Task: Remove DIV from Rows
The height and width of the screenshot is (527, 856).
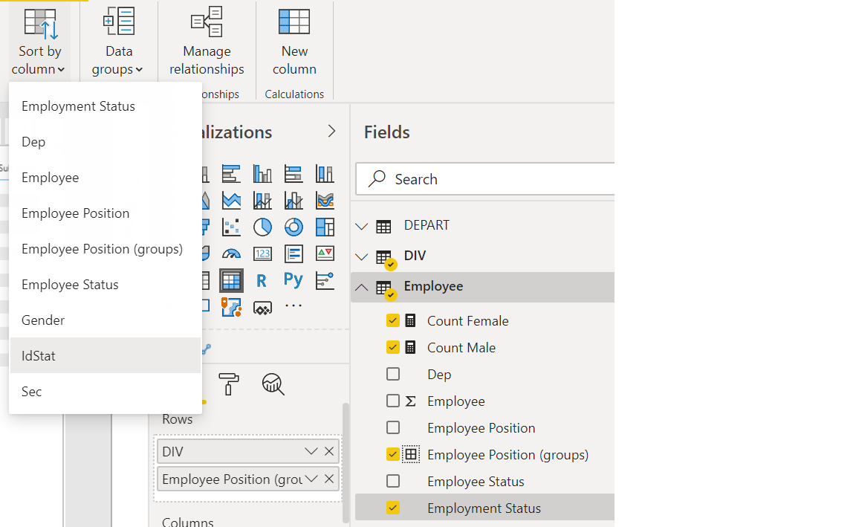Action: [x=329, y=451]
